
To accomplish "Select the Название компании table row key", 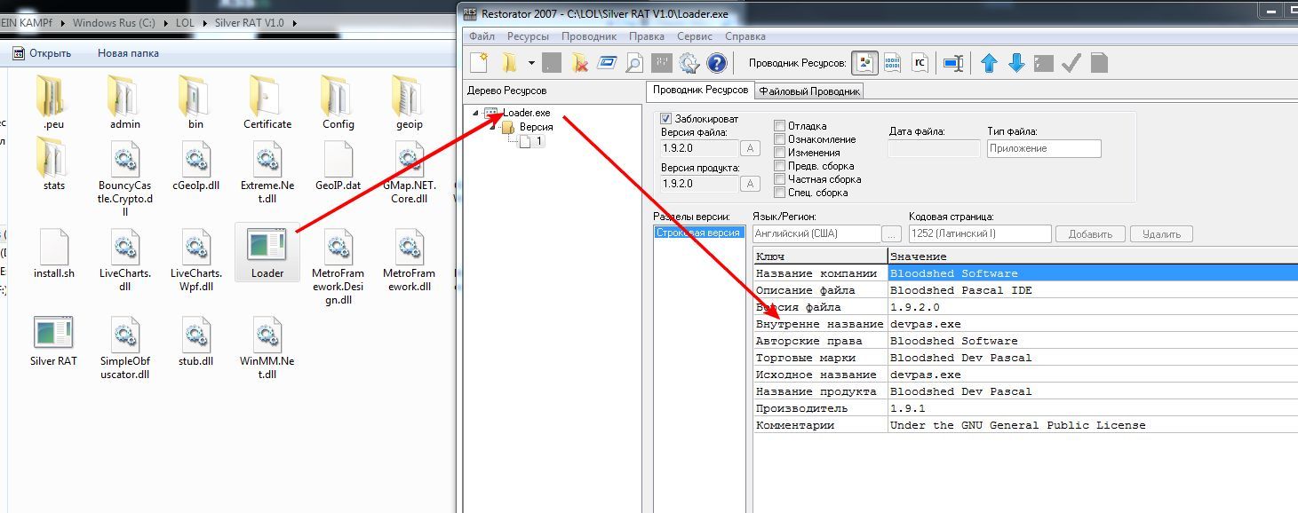I will [820, 273].
